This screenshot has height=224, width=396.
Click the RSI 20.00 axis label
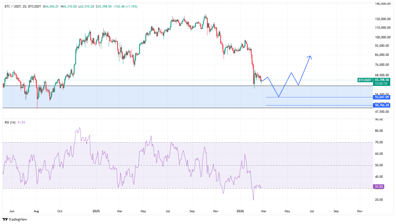click(379, 200)
